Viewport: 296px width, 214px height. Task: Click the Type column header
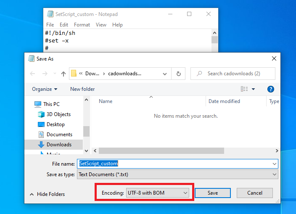pyautogui.click(x=273, y=101)
